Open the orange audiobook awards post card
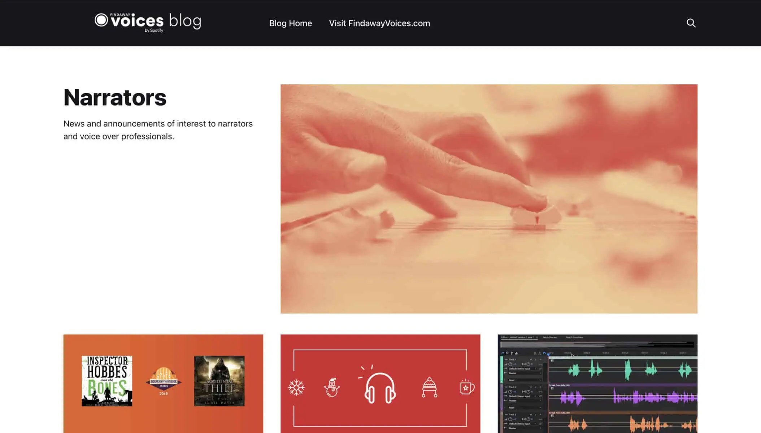Image resolution: width=761 pixels, height=433 pixels. [163, 384]
